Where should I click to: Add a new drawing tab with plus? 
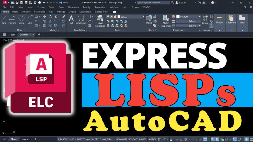click(x=39, y=35)
